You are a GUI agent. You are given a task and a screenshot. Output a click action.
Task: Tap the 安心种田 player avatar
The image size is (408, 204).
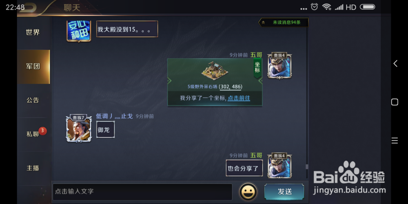click(79, 31)
